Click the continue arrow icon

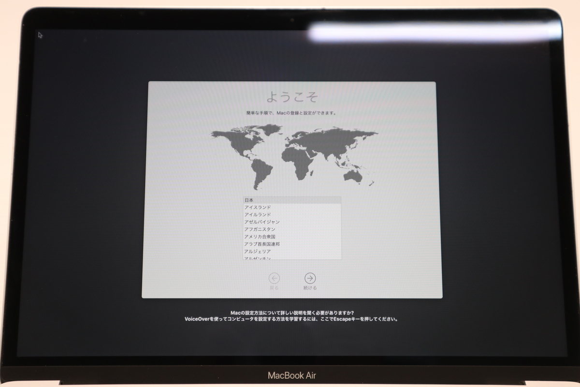point(310,278)
